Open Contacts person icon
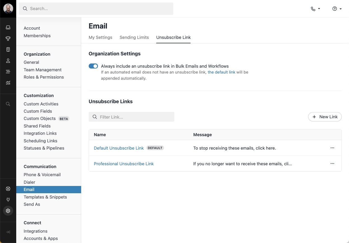Screen dimensions: 349x243 click(x=8, y=61)
